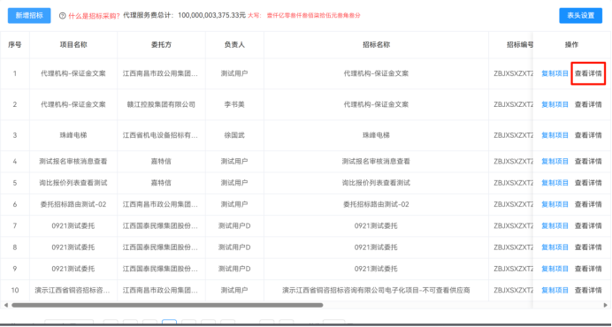
Task: Open the 表头设置 header settings
Action: (x=580, y=16)
